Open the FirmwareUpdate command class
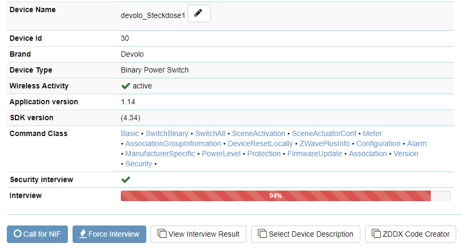This screenshot has width=461, height=252. [316, 154]
